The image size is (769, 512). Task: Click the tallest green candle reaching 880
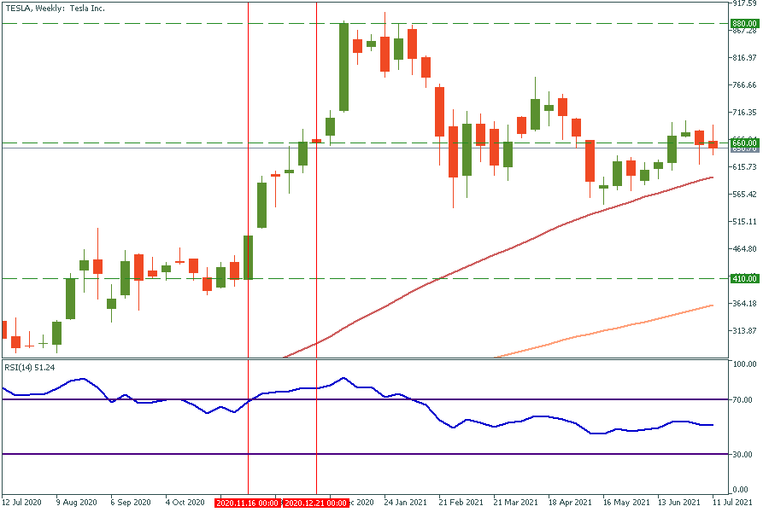tap(343, 68)
